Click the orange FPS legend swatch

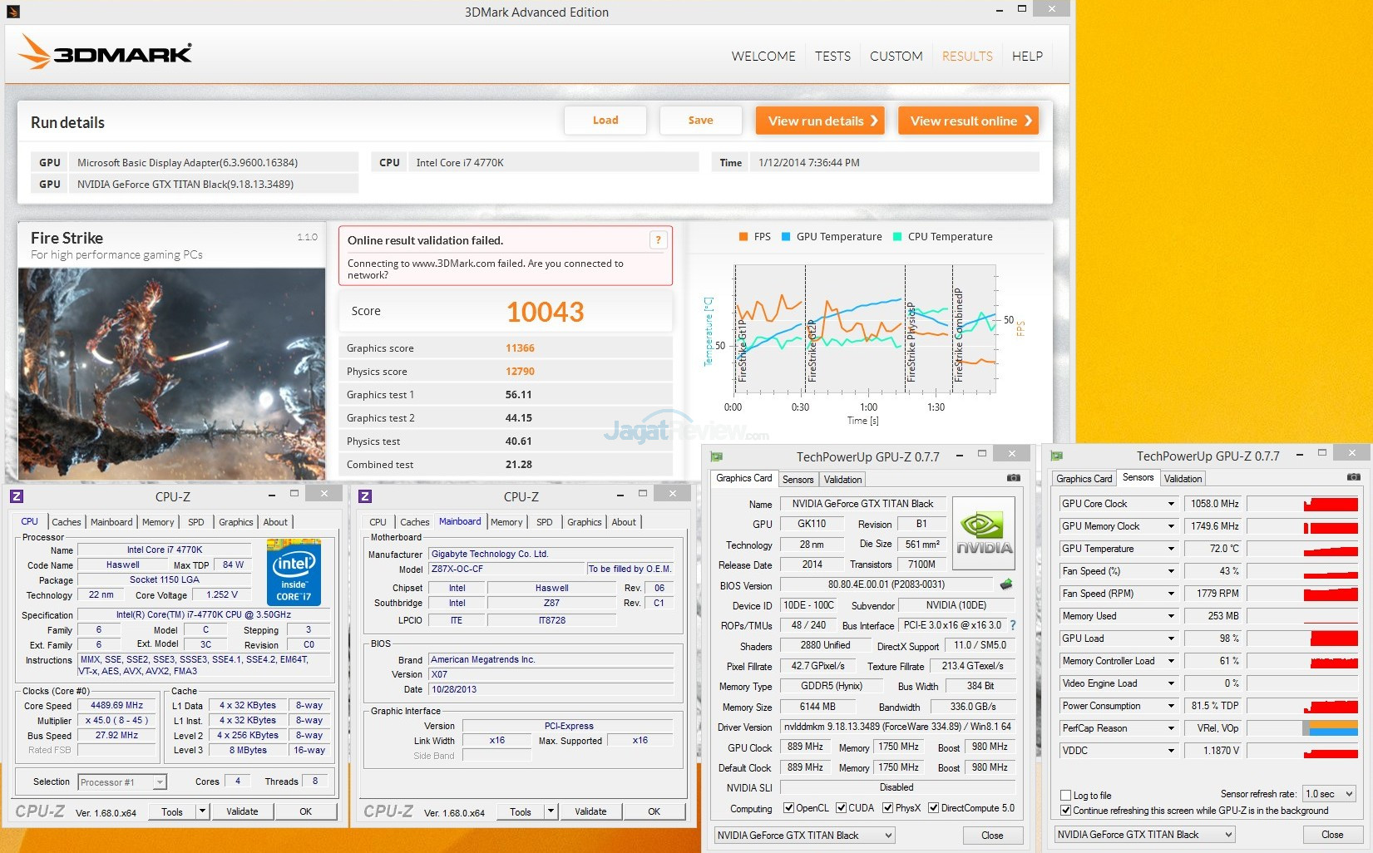point(743,237)
